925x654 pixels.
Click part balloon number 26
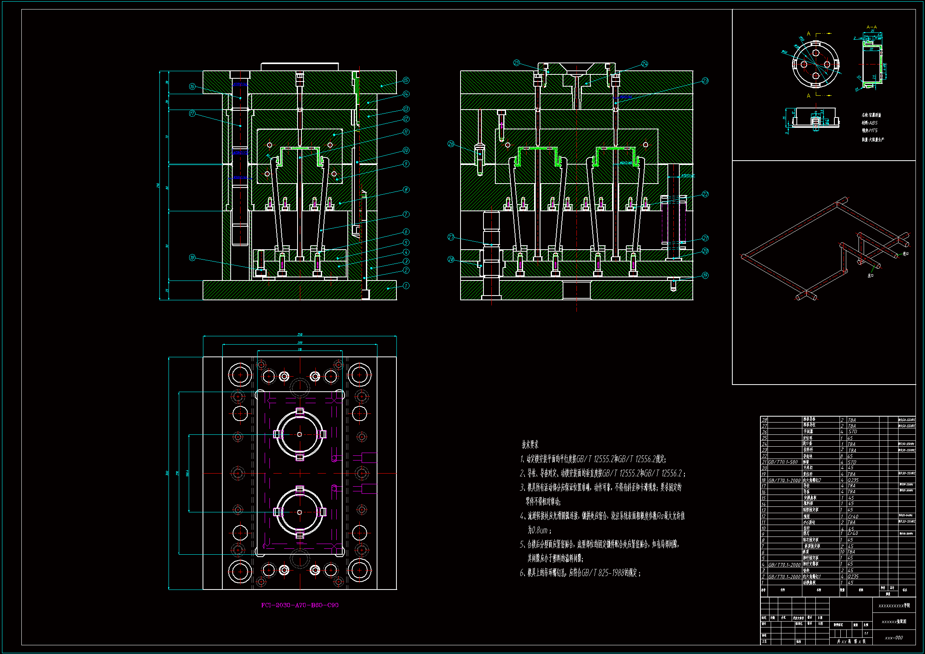[x=451, y=144]
